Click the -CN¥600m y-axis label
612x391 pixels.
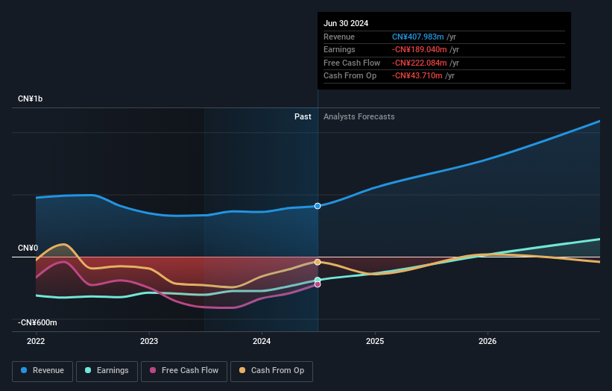[x=37, y=322]
